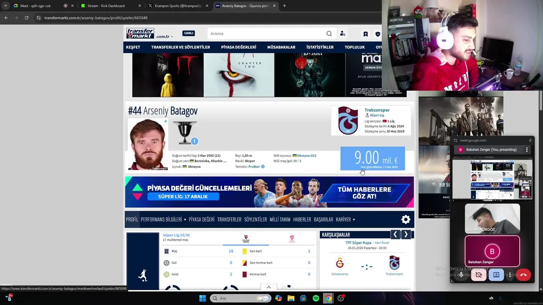
Task: Click Trabzonspor crest in fixtures panel
Action: pos(395,263)
